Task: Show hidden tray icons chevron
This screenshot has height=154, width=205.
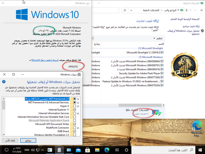Action: coord(43,150)
